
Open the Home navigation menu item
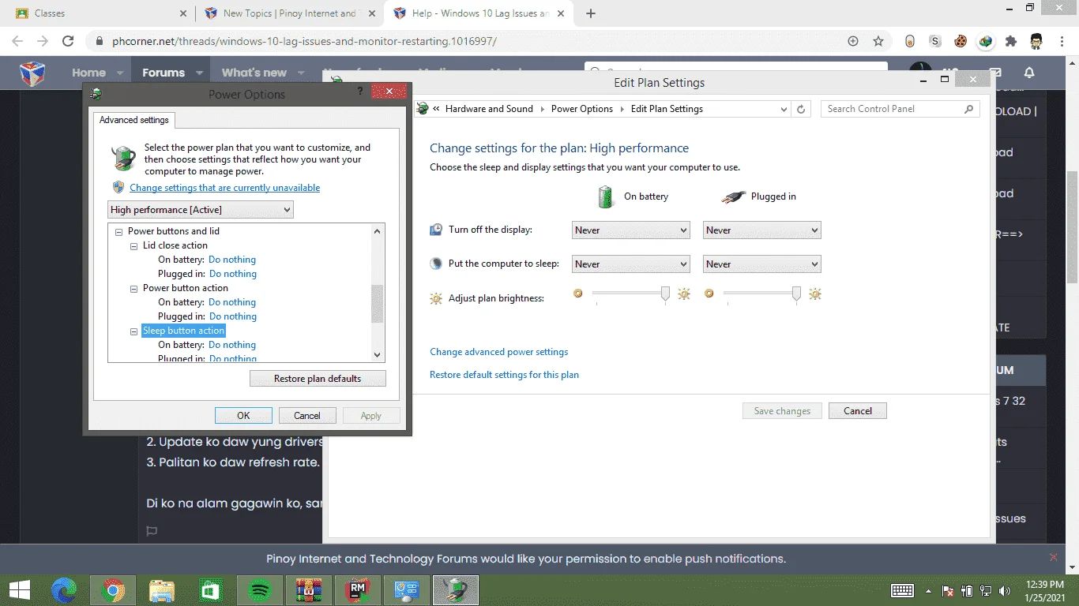[x=88, y=73]
